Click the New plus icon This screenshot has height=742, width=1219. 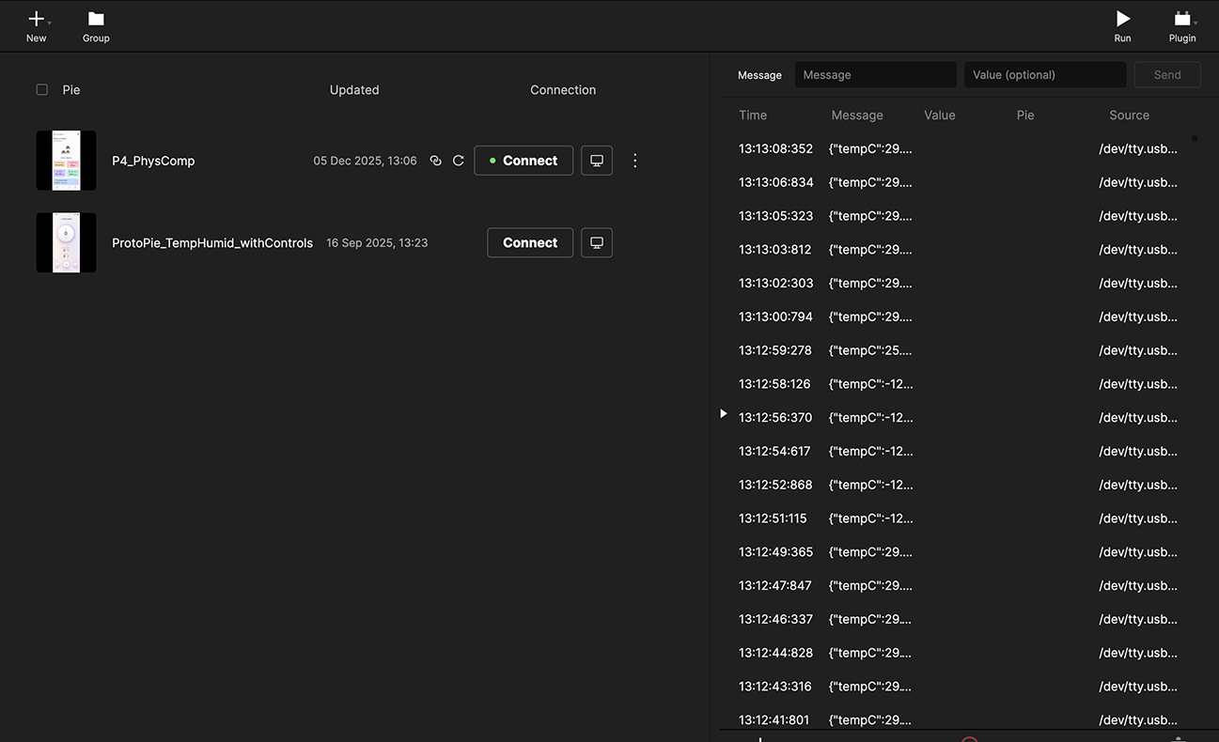34,18
